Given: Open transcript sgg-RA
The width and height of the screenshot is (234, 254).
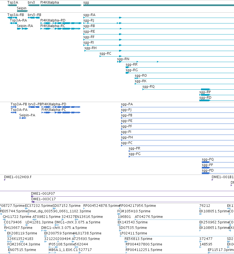Looking at the screenshot, I should tap(89, 15).
